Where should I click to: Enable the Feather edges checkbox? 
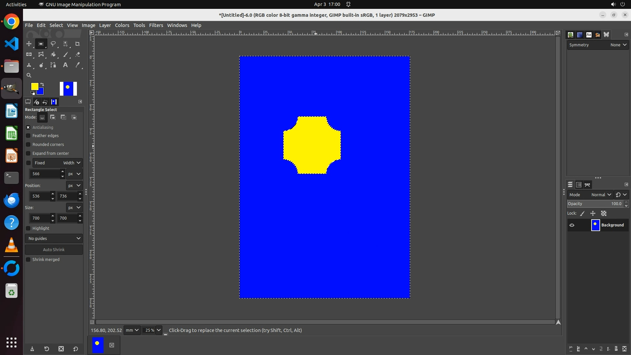[28, 136]
